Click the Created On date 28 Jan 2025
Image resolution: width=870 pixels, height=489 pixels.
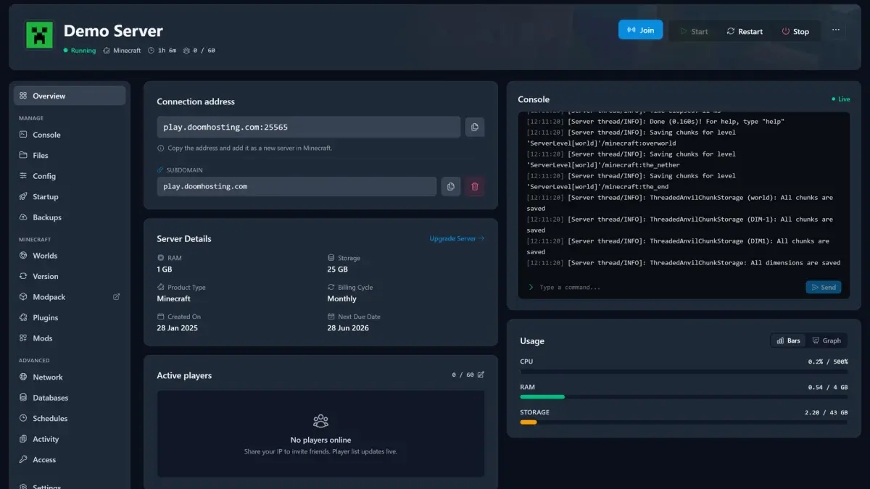pos(178,328)
